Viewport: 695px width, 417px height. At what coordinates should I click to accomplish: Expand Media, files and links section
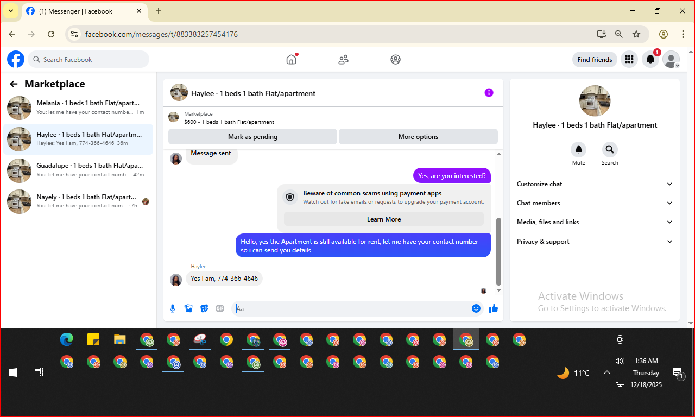pos(595,222)
